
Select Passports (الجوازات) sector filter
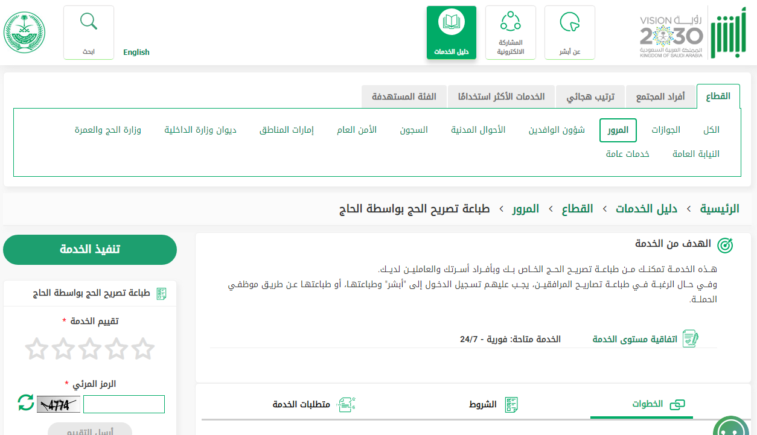(665, 130)
